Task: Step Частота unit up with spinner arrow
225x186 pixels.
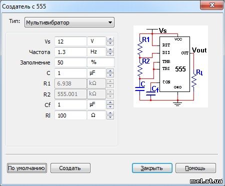Action: tap(110, 49)
